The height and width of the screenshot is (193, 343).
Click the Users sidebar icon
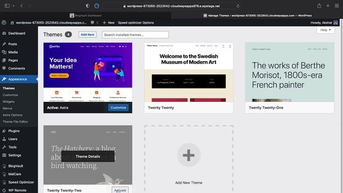tap(4, 139)
